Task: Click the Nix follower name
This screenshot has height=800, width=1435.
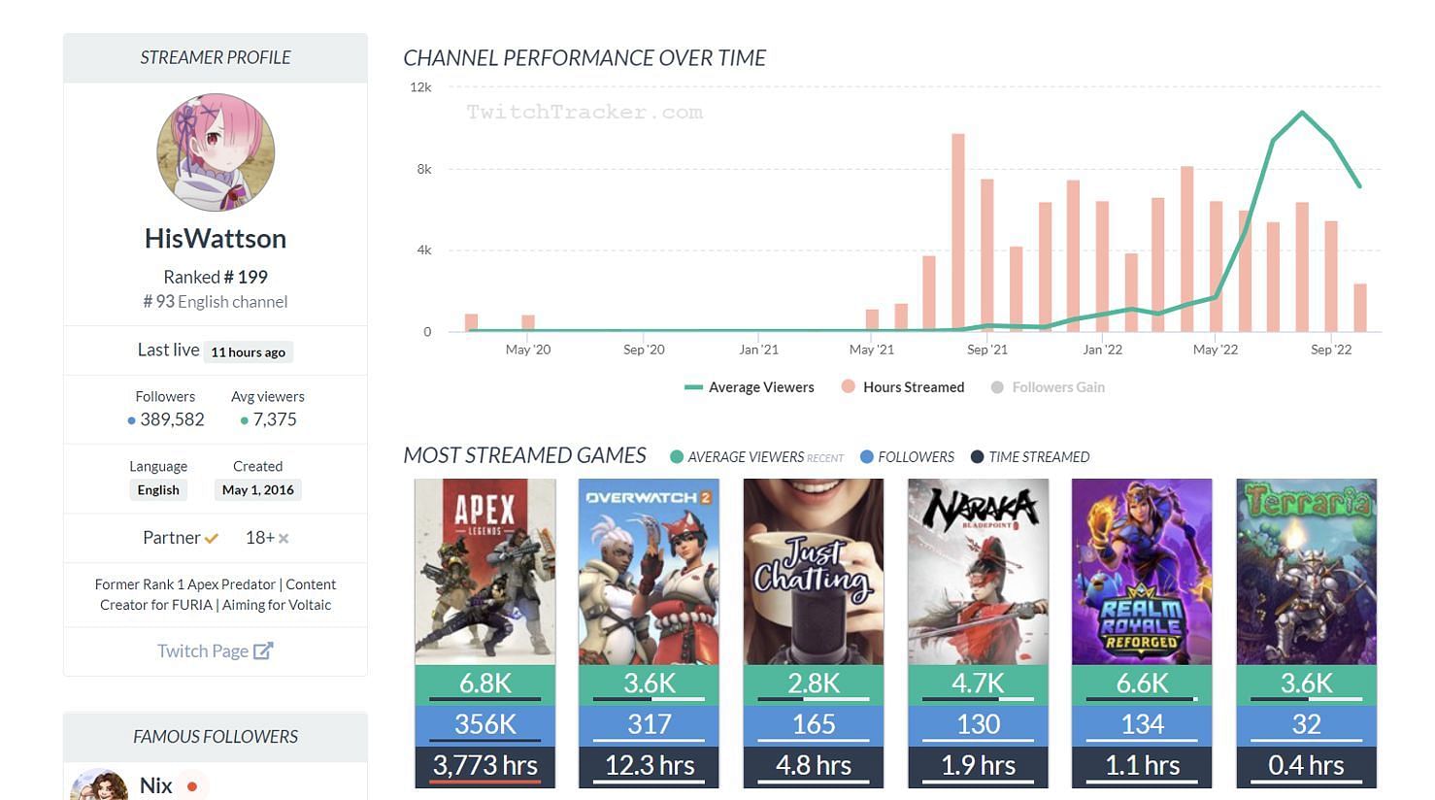Action: click(x=156, y=785)
